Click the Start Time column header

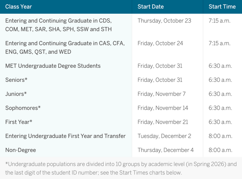tap(222, 7)
